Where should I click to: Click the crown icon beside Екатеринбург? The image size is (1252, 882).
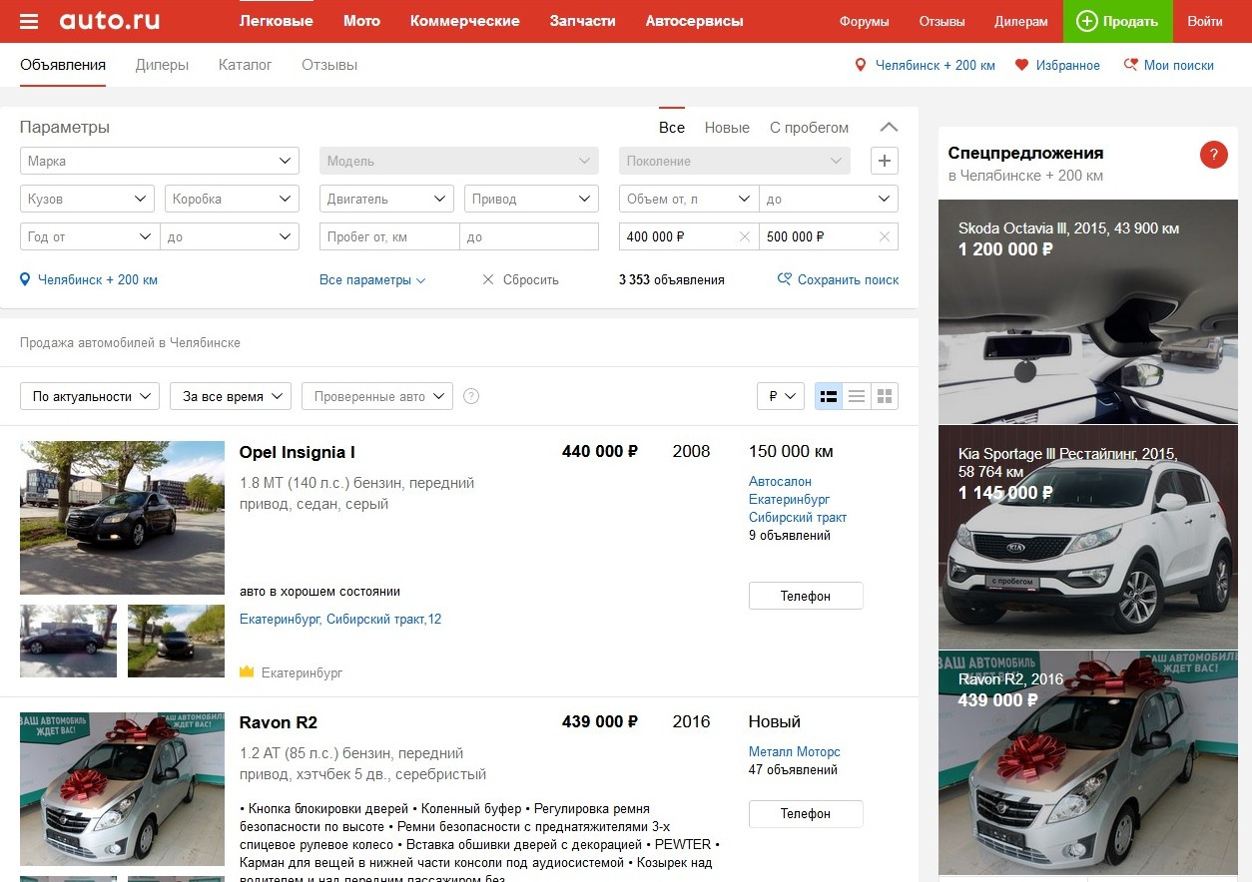[x=247, y=672]
